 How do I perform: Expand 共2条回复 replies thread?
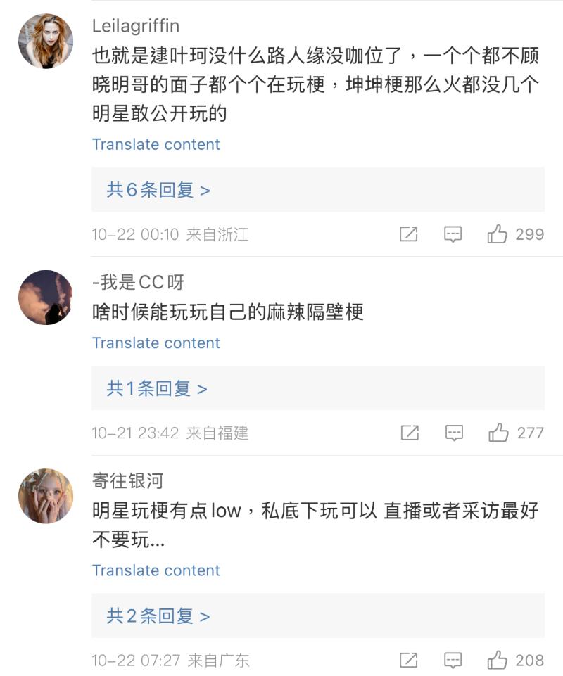pyautogui.click(x=158, y=616)
